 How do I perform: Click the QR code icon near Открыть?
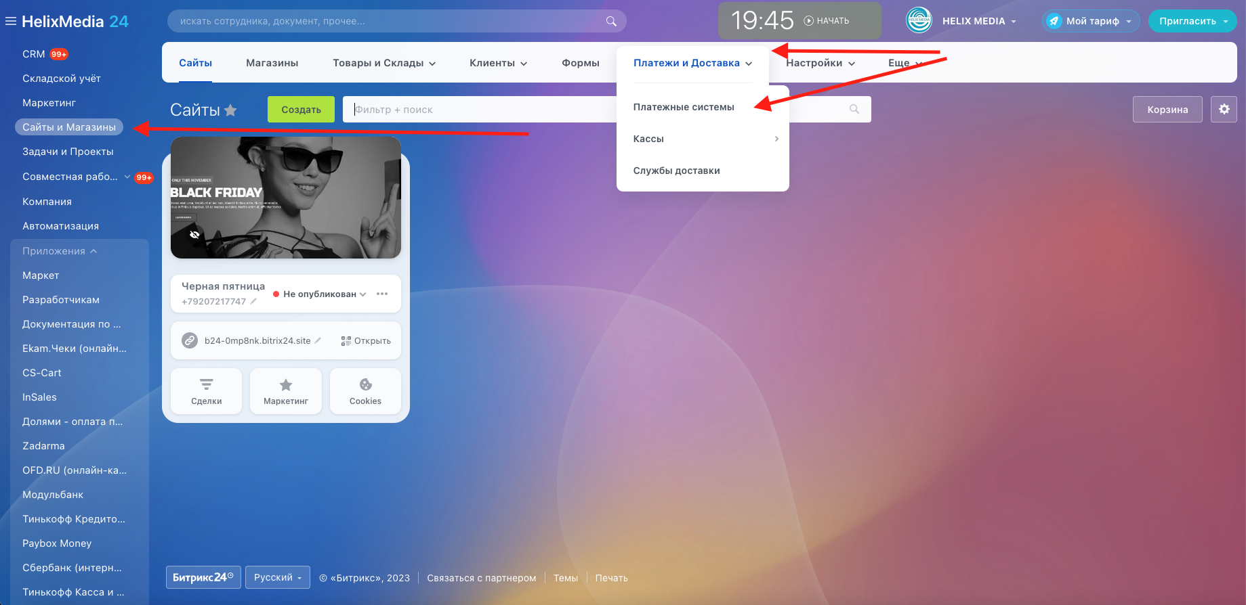pos(346,341)
